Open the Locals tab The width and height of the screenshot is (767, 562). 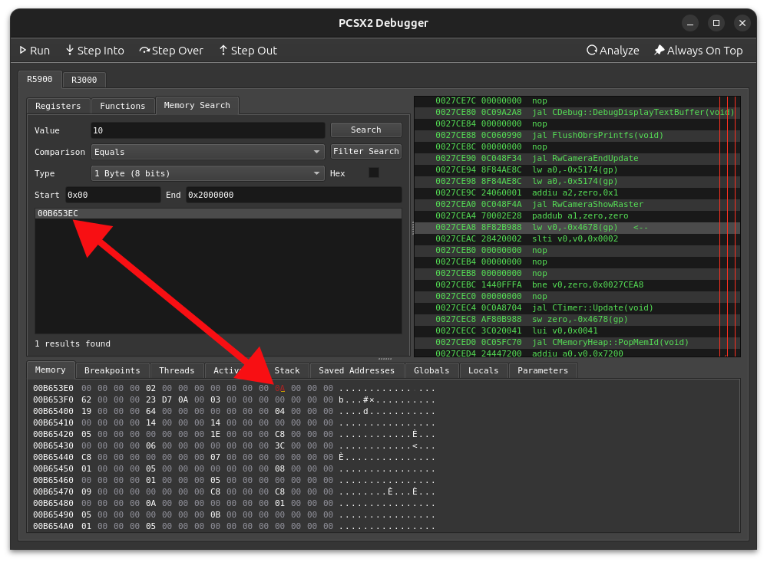tap(483, 370)
